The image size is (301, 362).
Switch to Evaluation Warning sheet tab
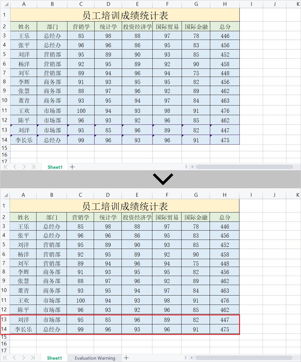click(95, 358)
